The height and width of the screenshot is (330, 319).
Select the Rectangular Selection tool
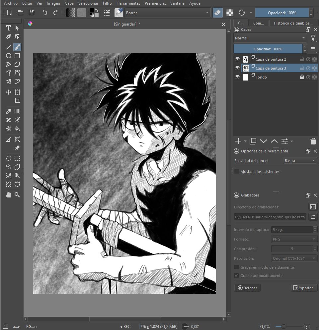click(x=17, y=158)
